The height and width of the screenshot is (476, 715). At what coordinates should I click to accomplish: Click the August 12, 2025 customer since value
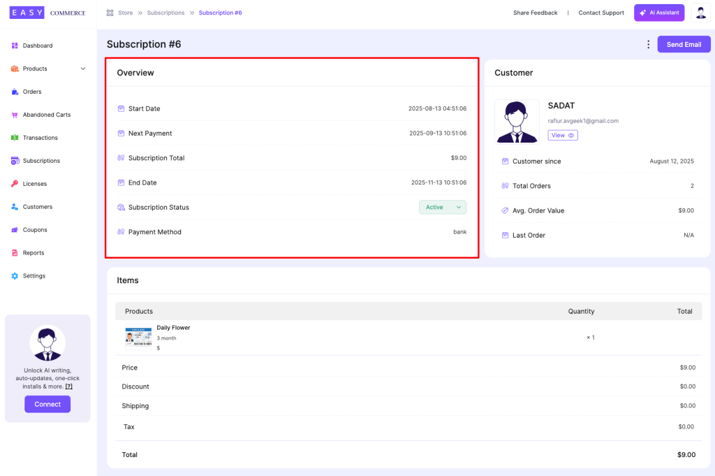[672, 161]
